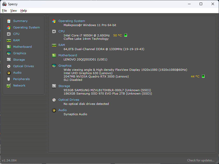Screen dimensions: 219x164
Task: Click the Graphics monitor icon in sidebar
Action: tap(9, 53)
